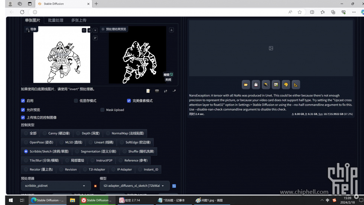Select the 局部重绘 control type
Viewport: 364px width, 205px height.
(75, 160)
